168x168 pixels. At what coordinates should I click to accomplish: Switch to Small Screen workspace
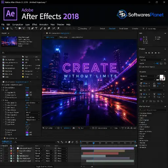tap(124, 29)
